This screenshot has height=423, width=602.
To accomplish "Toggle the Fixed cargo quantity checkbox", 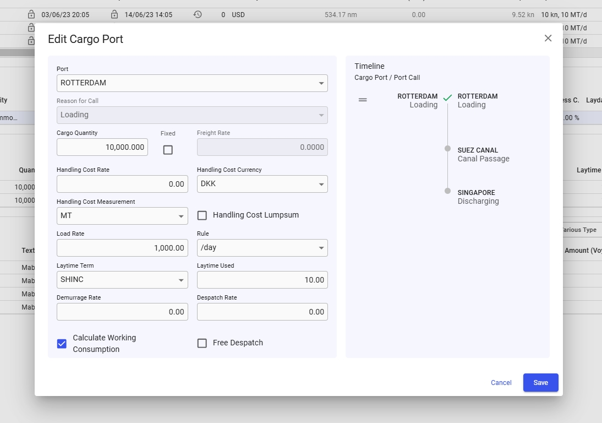I will [x=168, y=150].
